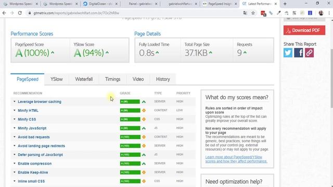Click the eyedropper extension icon
This screenshot has height=187, width=333.
click(279, 13)
